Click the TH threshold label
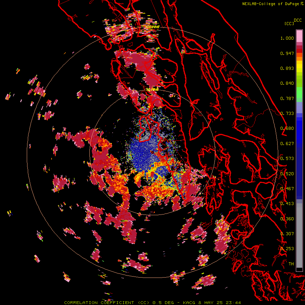 coord(291,264)
